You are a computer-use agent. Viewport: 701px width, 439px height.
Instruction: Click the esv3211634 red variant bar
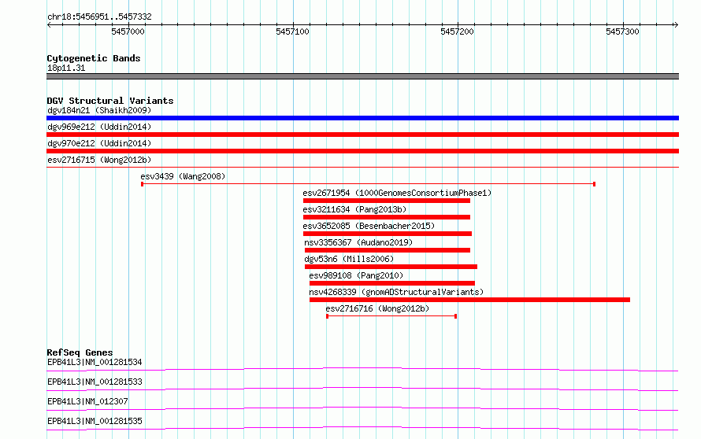pyautogui.click(x=387, y=217)
